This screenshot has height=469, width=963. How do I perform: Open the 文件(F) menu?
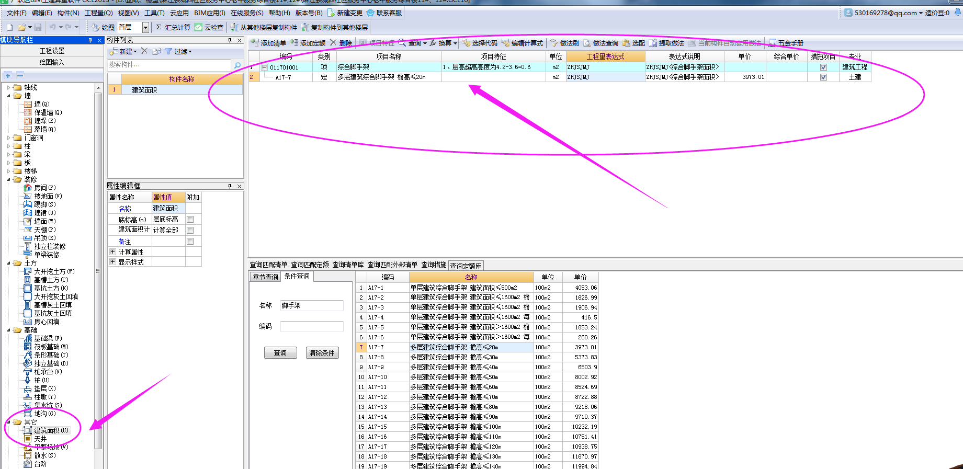pyautogui.click(x=16, y=13)
